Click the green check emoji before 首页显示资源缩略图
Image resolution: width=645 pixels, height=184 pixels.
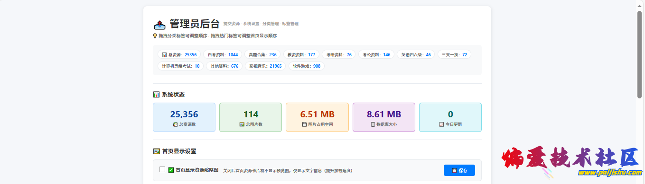171,170
